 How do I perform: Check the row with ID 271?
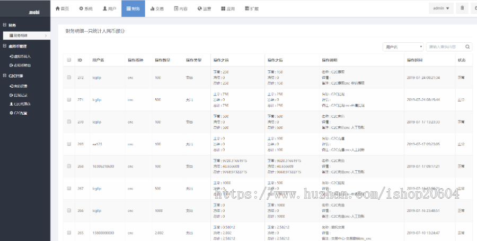pos(69,99)
